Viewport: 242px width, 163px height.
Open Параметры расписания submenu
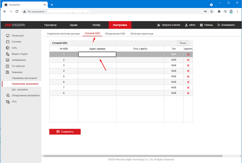click(x=25, y=78)
